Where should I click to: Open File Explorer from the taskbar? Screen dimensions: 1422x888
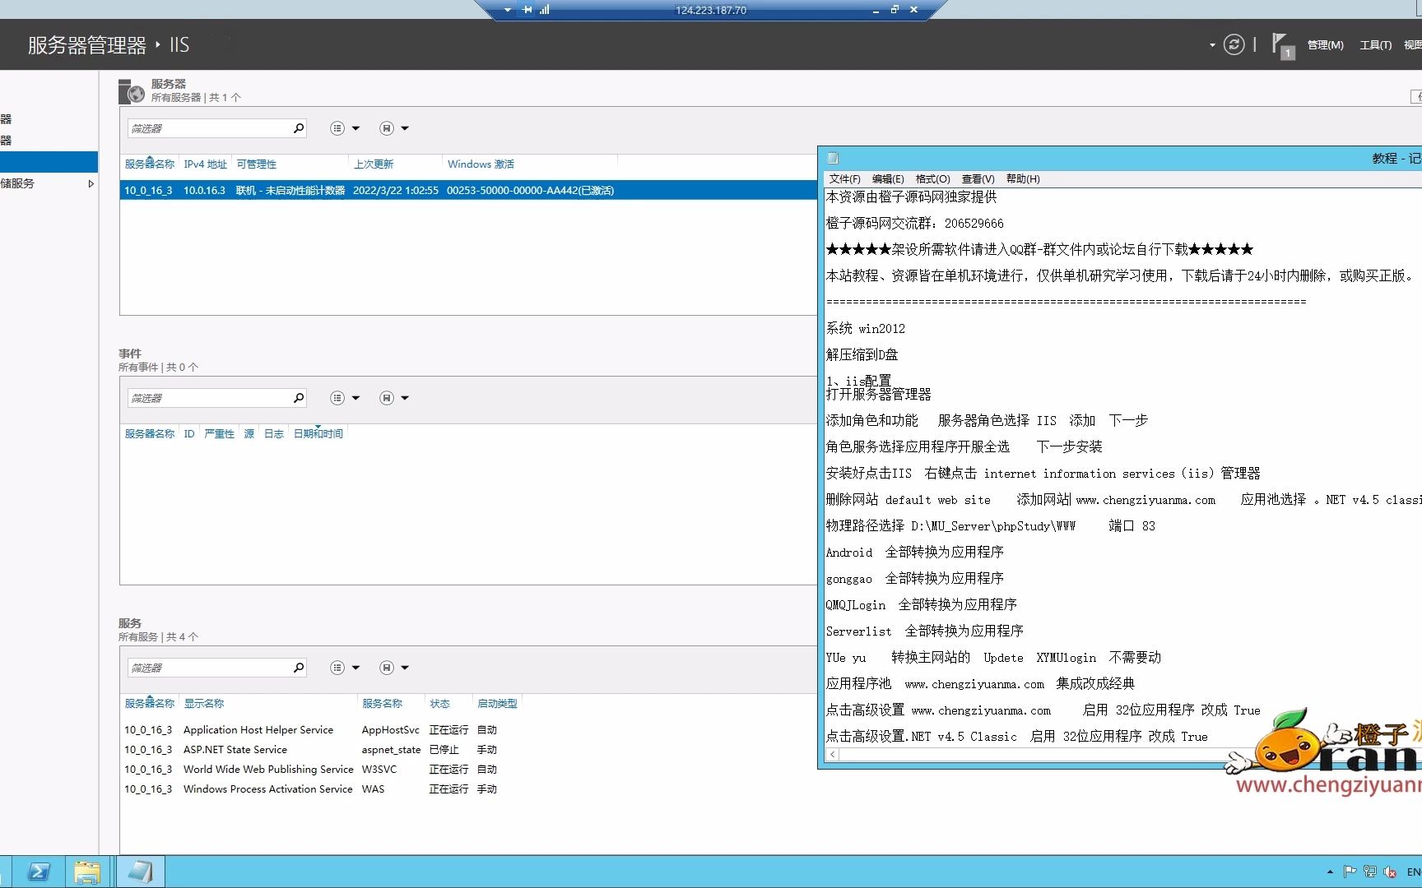(x=86, y=872)
